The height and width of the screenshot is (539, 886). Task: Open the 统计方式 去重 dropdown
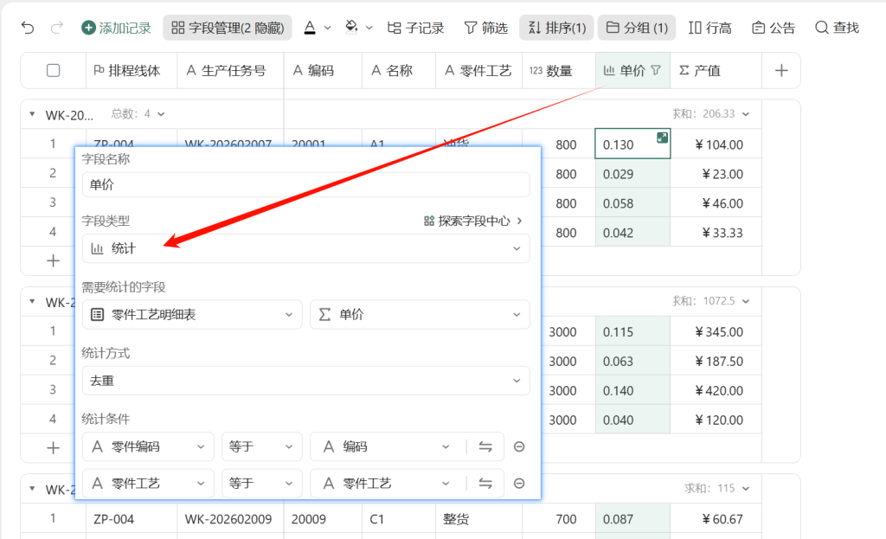pyautogui.click(x=305, y=381)
